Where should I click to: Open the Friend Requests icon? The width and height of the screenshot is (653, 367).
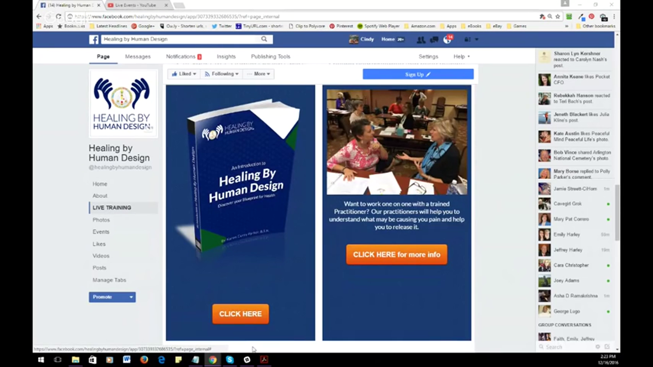(421, 40)
